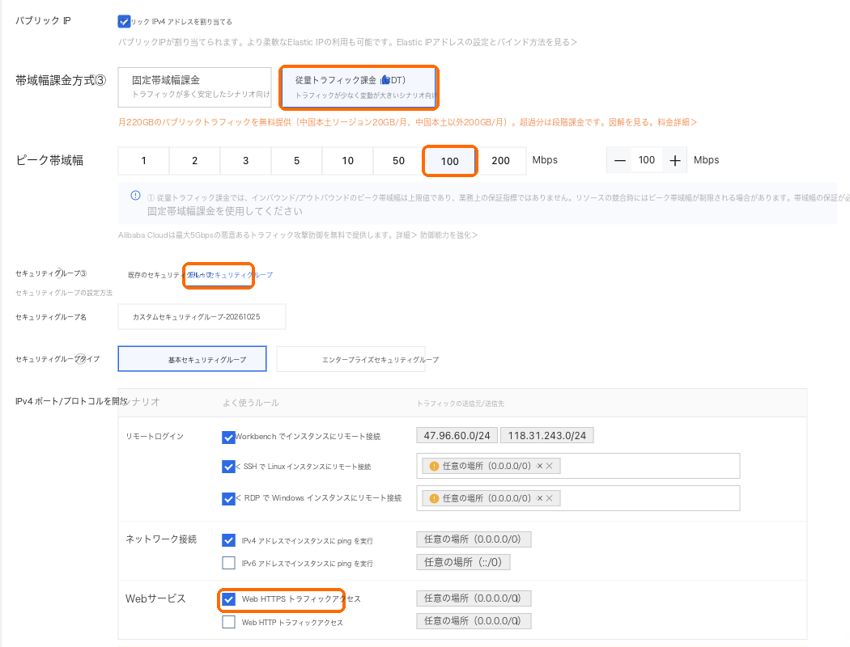This screenshot has height=647, width=850.
Task: Click the セキュリティグループ名 input field
Action: point(202,317)
